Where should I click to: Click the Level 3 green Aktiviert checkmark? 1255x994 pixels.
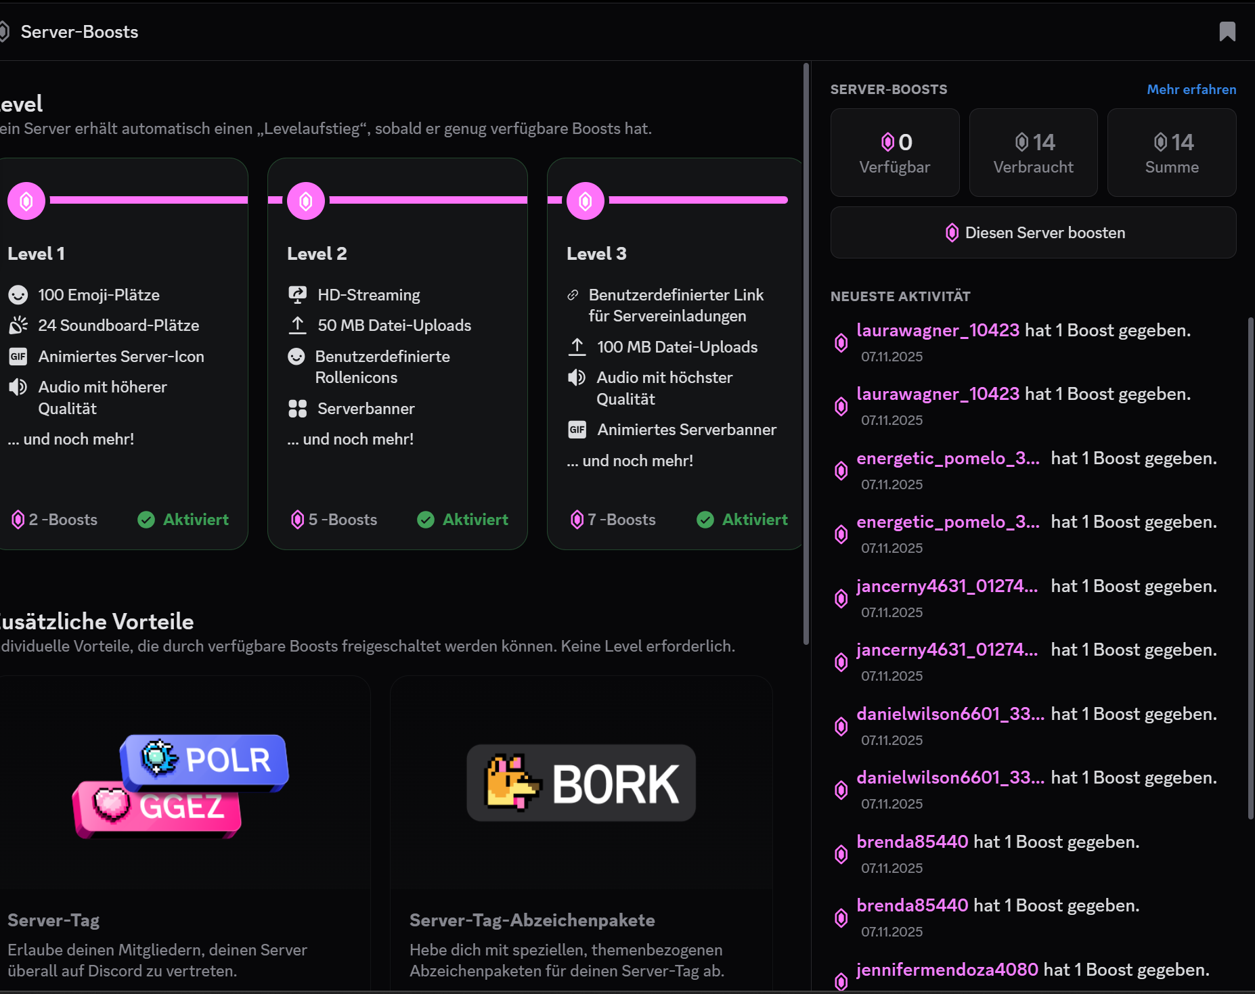pos(705,520)
